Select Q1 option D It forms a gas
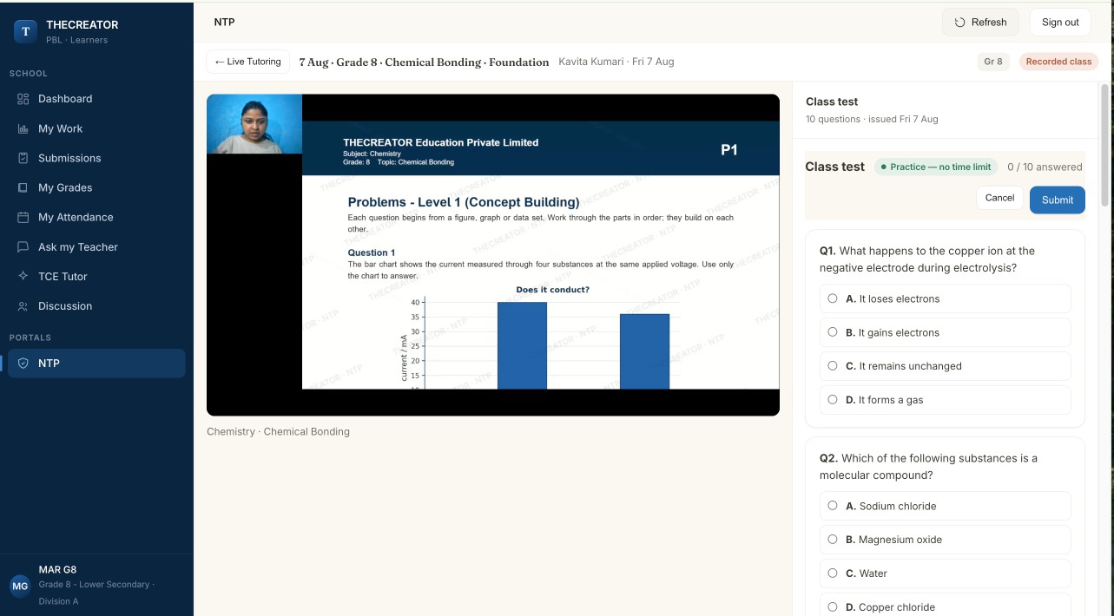 (x=945, y=400)
